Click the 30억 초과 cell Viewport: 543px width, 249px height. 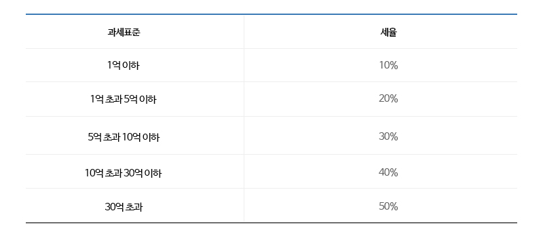click(123, 206)
